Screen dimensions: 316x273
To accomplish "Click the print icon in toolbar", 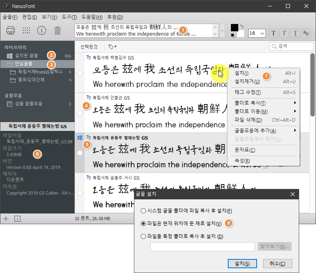I will click(10, 30).
